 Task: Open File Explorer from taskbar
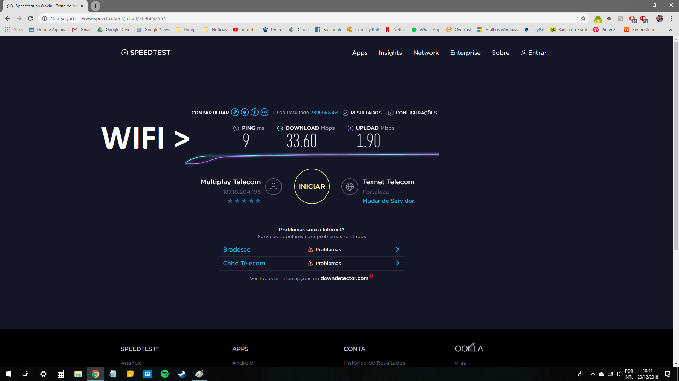coord(78,374)
